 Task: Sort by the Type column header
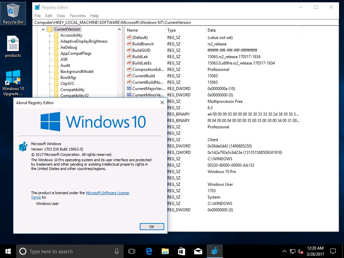(x=185, y=30)
